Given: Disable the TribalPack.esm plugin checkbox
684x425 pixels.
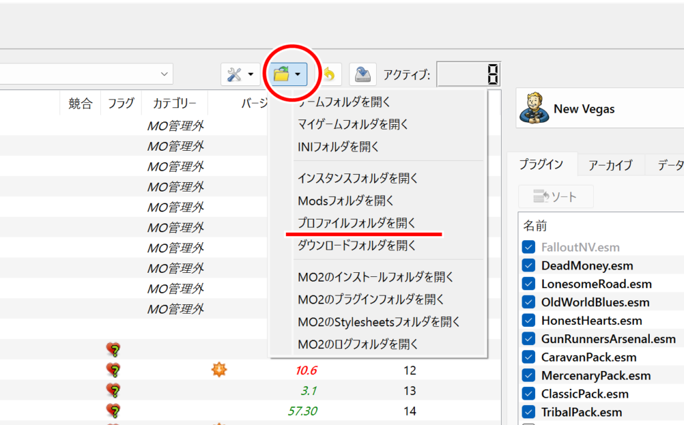Looking at the screenshot, I should (x=529, y=412).
